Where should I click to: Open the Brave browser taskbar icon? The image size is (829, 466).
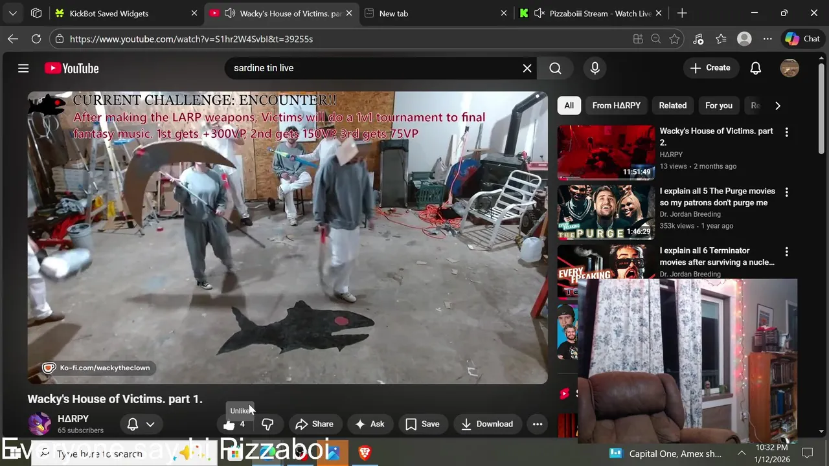[365, 453]
